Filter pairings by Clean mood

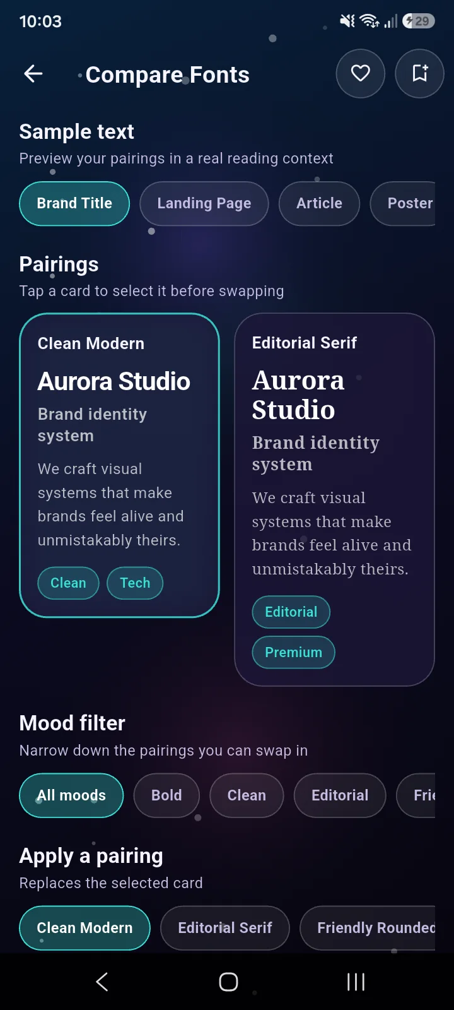click(247, 795)
